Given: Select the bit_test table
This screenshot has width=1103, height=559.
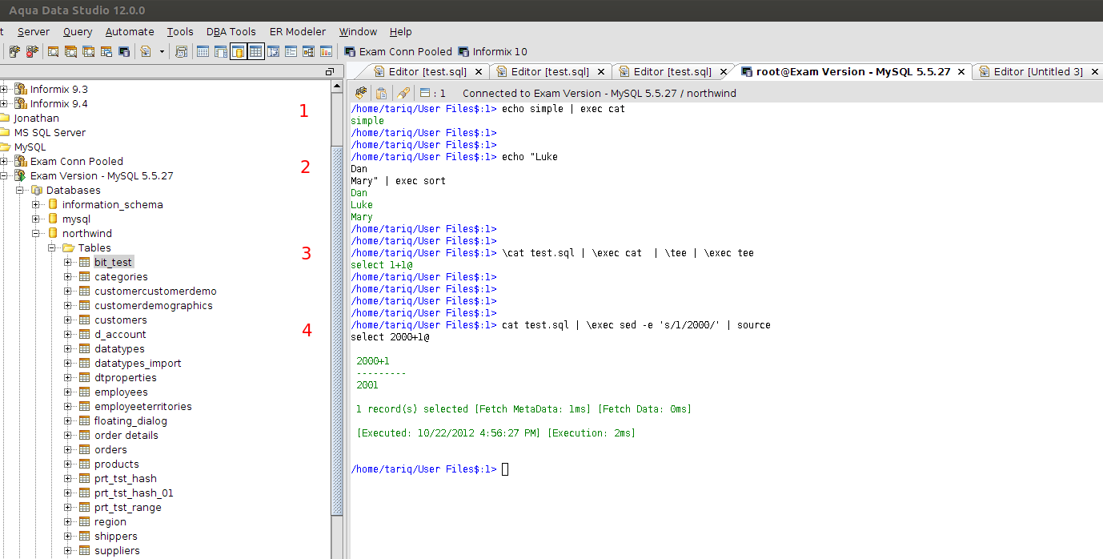Looking at the screenshot, I should pyautogui.click(x=113, y=262).
